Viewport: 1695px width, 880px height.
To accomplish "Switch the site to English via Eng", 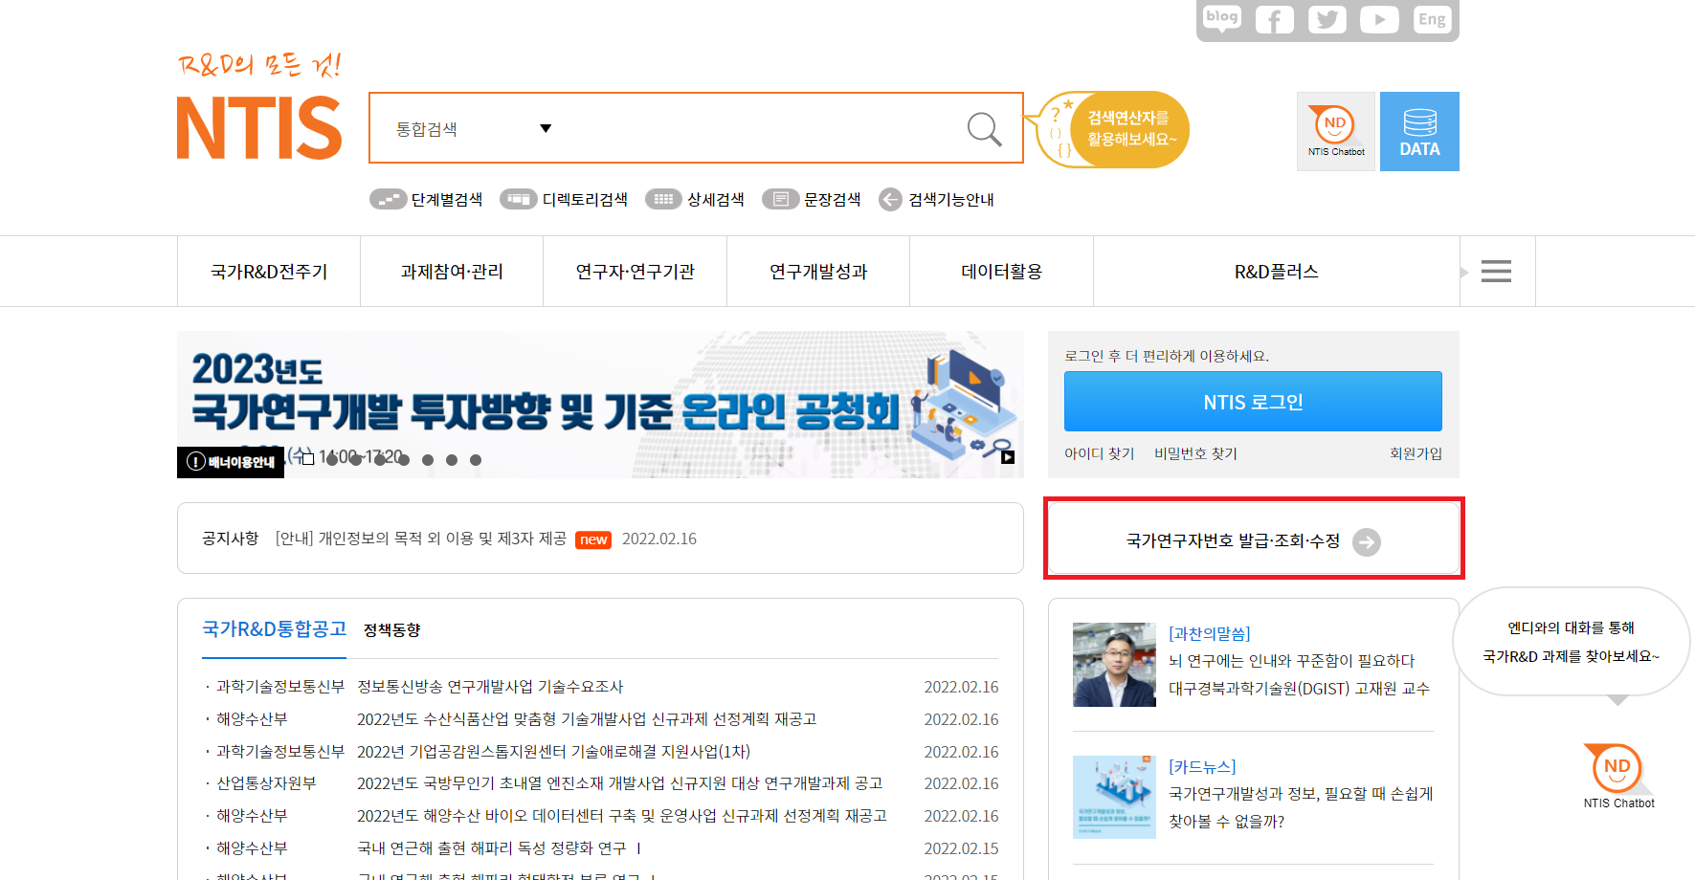I will click(x=1432, y=19).
